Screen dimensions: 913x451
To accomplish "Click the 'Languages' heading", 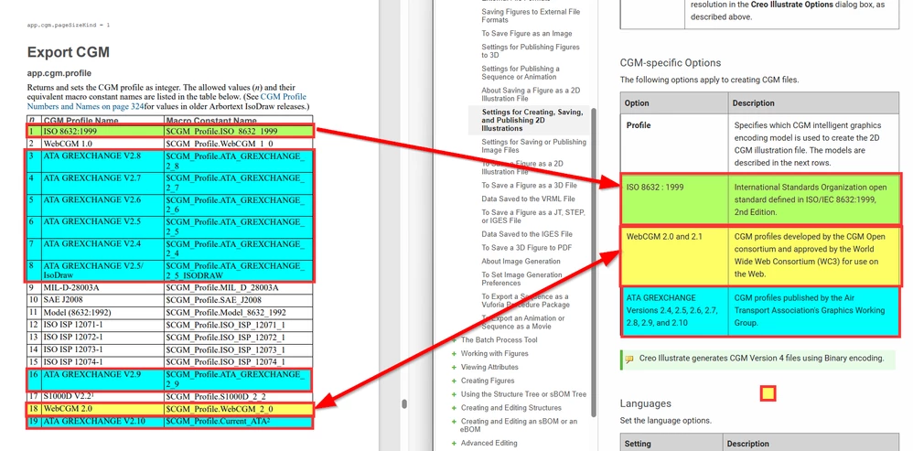I will click(x=645, y=403).
